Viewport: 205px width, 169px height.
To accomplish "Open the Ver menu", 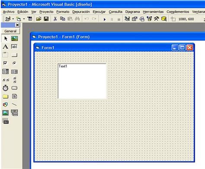I will tap(34, 12).
